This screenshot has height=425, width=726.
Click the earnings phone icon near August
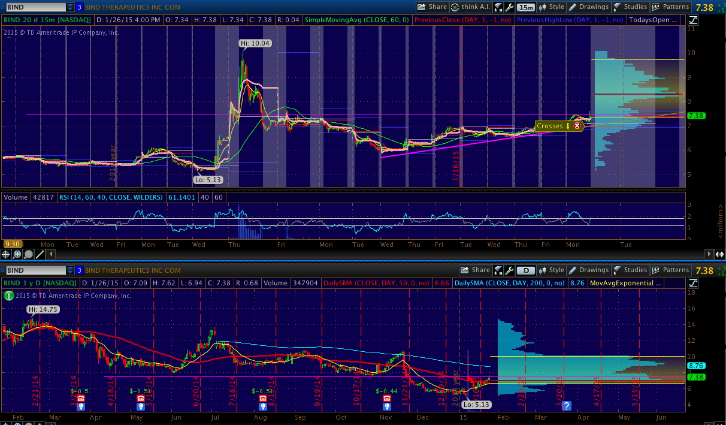click(x=262, y=398)
